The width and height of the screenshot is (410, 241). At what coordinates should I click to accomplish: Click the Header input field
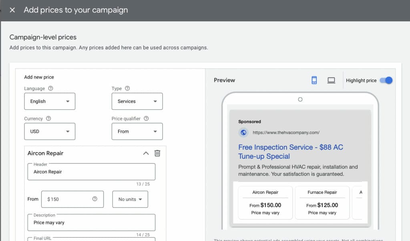(91, 172)
